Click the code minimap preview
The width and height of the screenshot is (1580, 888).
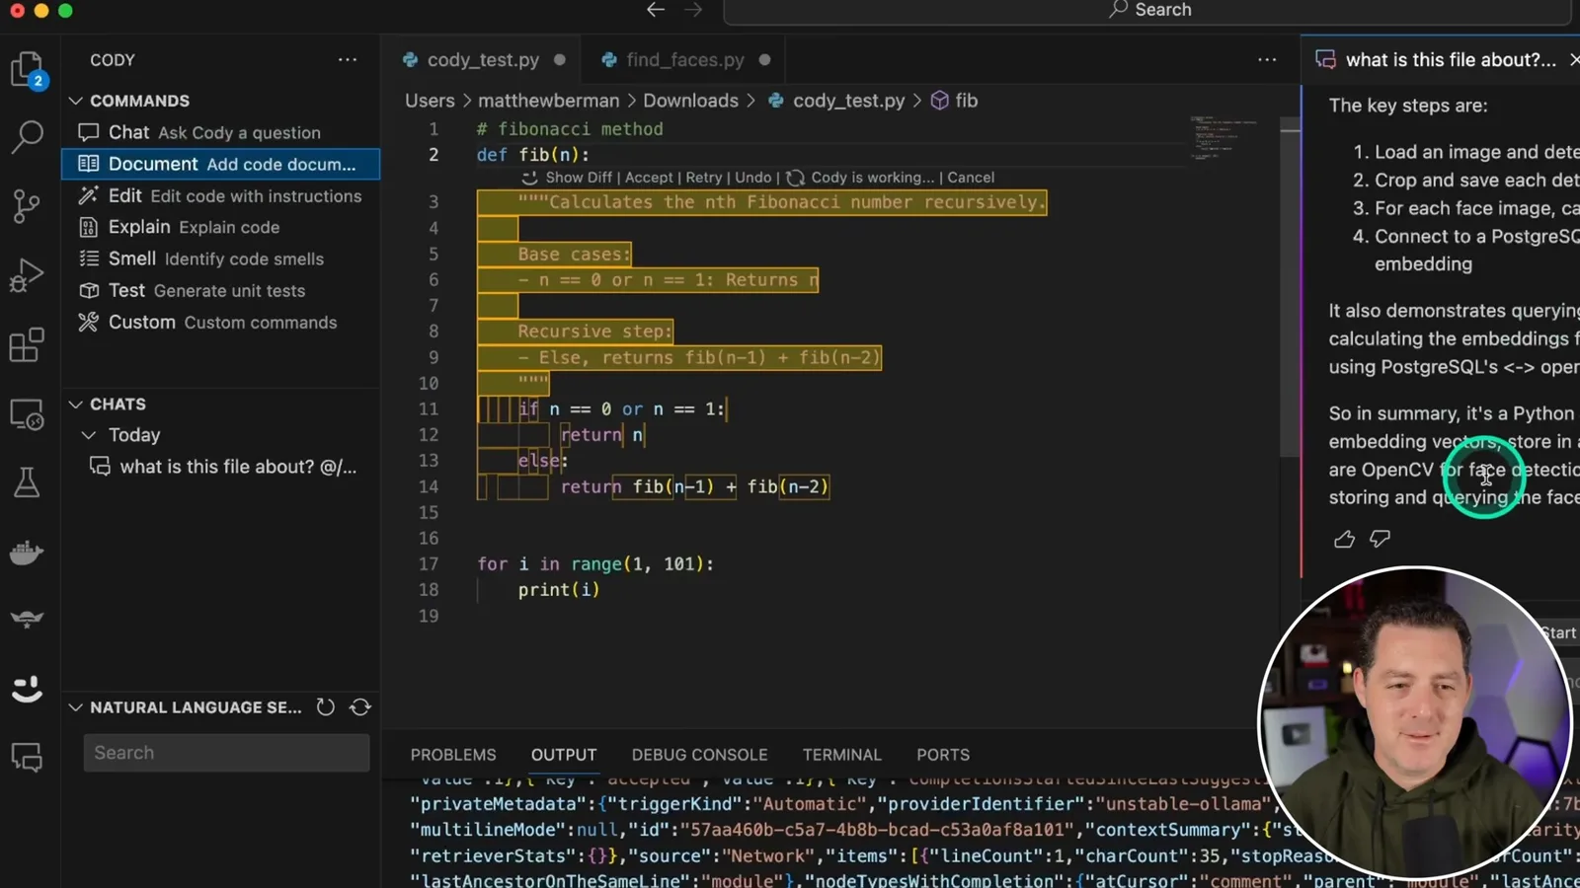tap(1224, 138)
